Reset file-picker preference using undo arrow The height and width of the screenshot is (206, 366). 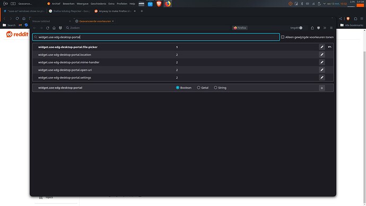pyautogui.click(x=329, y=47)
